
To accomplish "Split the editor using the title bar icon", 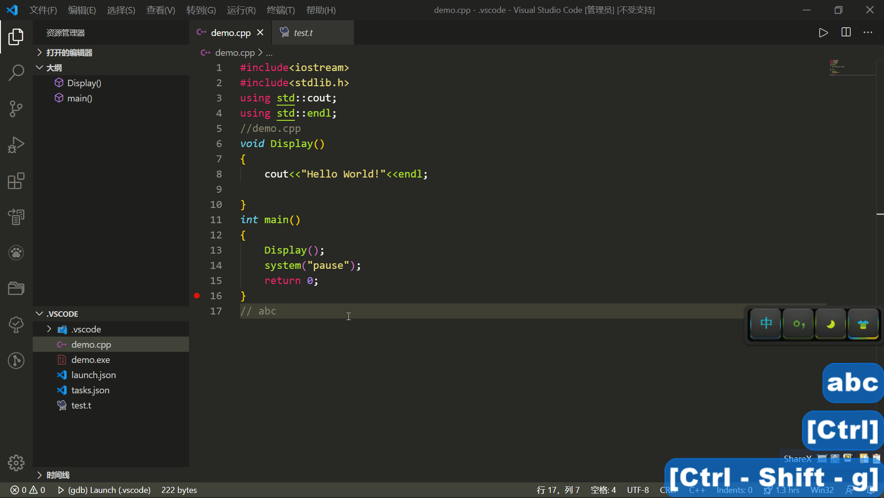I will coord(846,32).
